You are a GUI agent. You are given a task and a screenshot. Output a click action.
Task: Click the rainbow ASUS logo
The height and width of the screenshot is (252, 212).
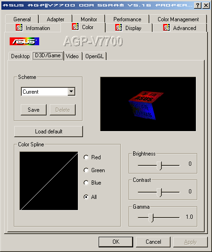click(24, 41)
